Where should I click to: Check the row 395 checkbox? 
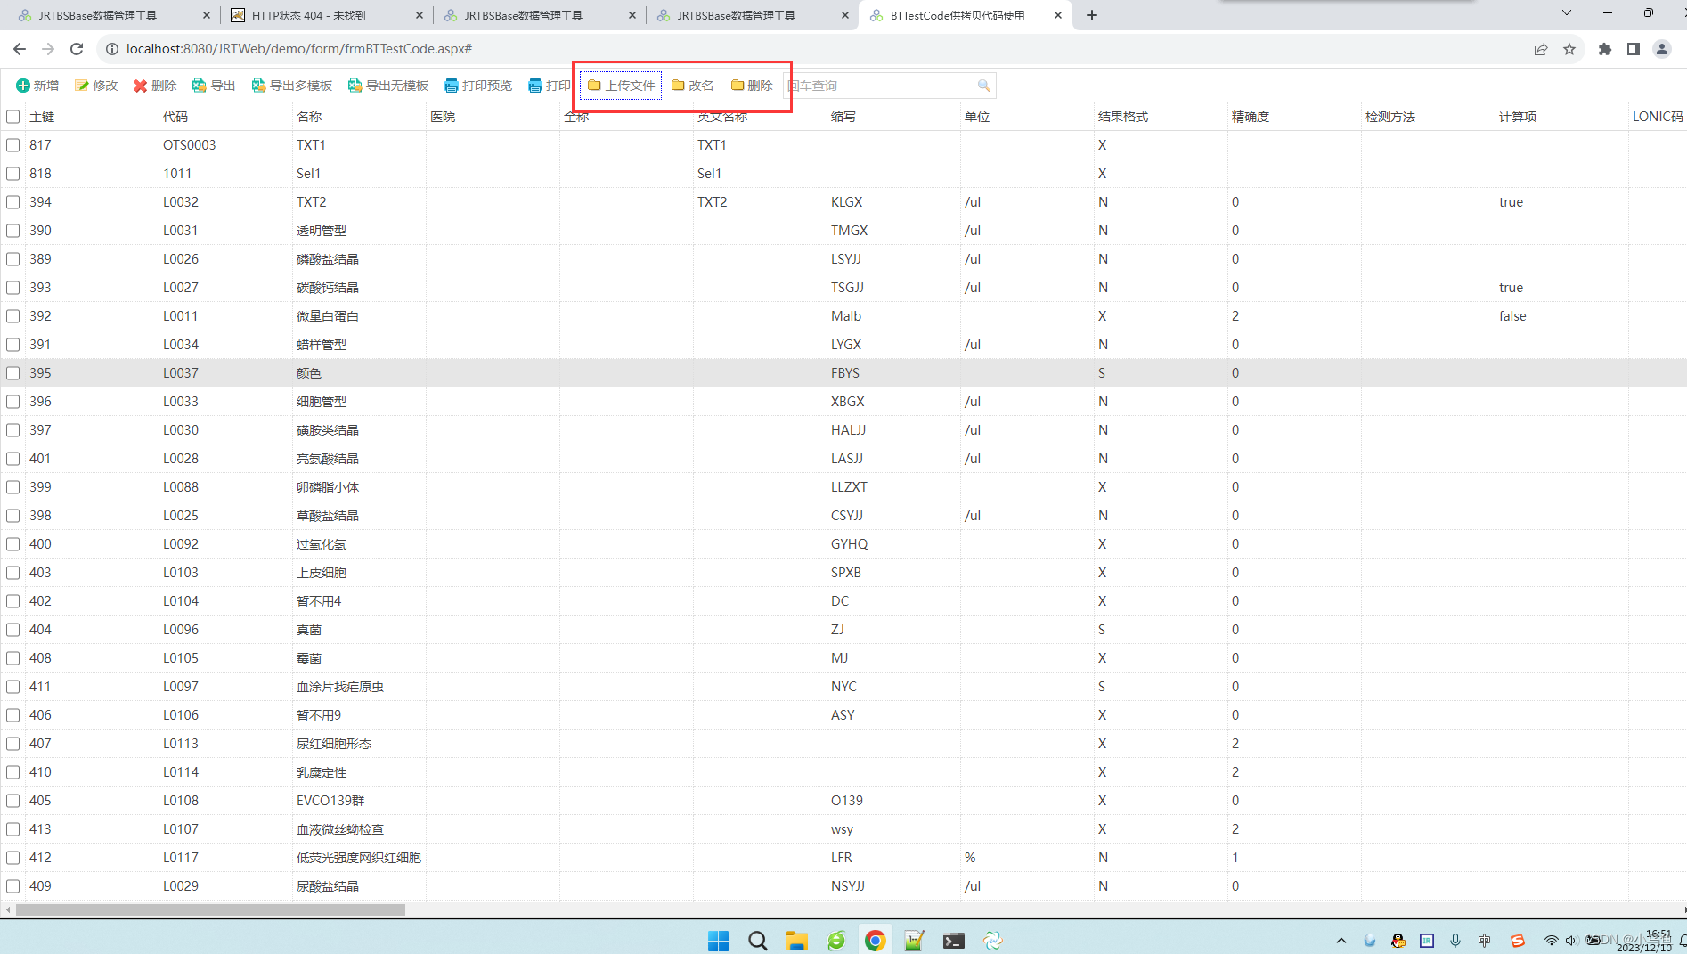pos(13,373)
